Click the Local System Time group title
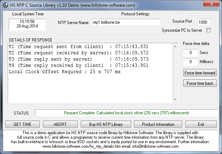This screenshot has height=154, width=222. pos(28,14)
